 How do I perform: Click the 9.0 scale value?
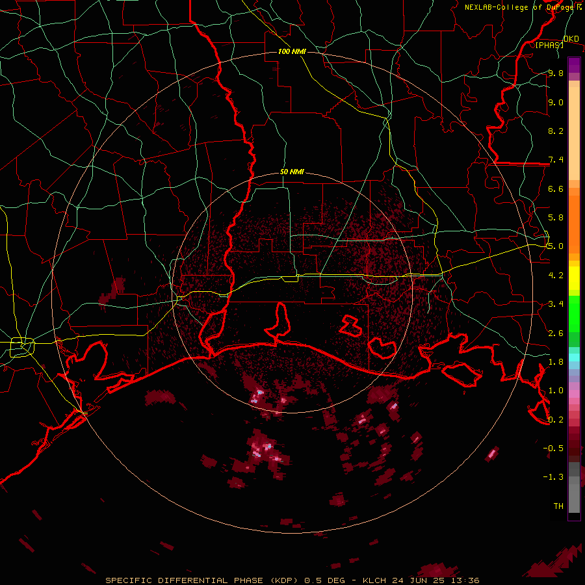coord(556,102)
